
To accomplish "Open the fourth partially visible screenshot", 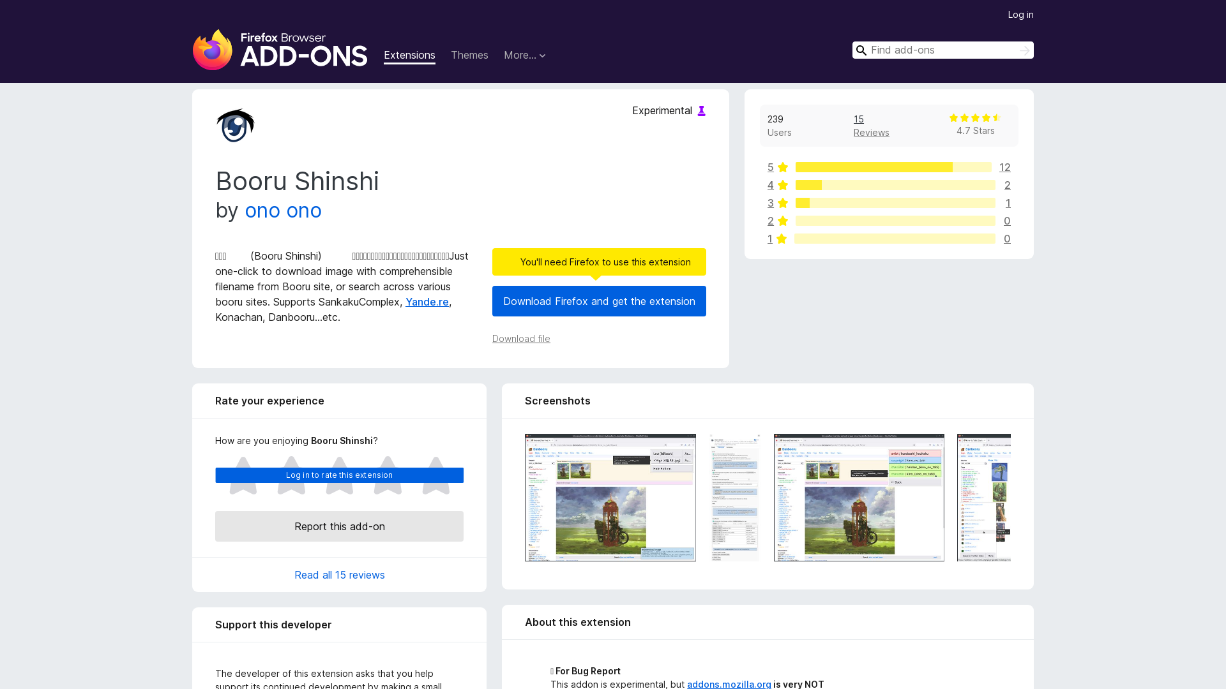I will [984, 498].
